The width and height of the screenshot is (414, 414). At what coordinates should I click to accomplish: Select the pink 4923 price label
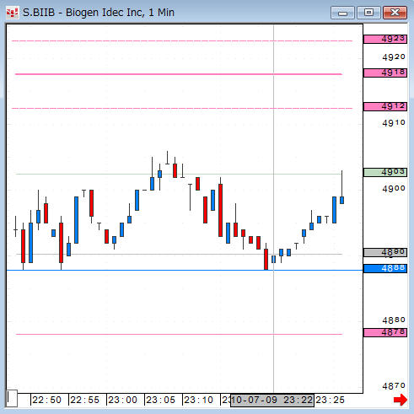385,39
